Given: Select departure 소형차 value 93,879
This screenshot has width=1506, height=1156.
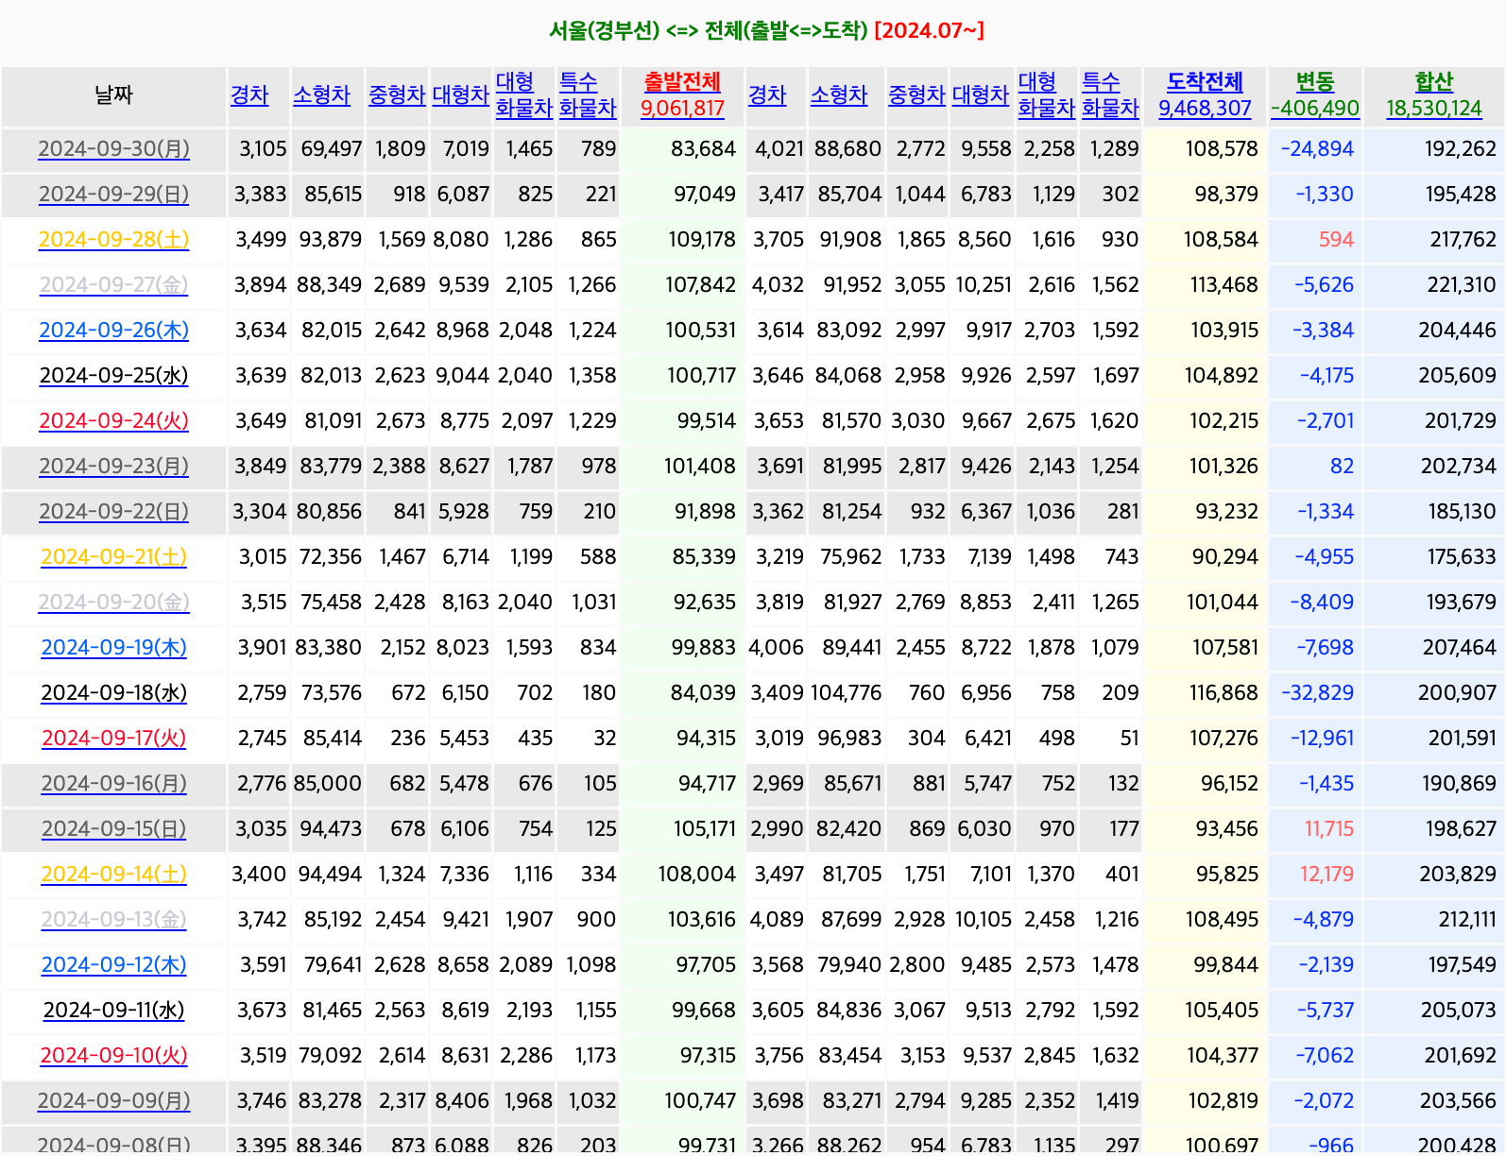Looking at the screenshot, I should click(330, 240).
